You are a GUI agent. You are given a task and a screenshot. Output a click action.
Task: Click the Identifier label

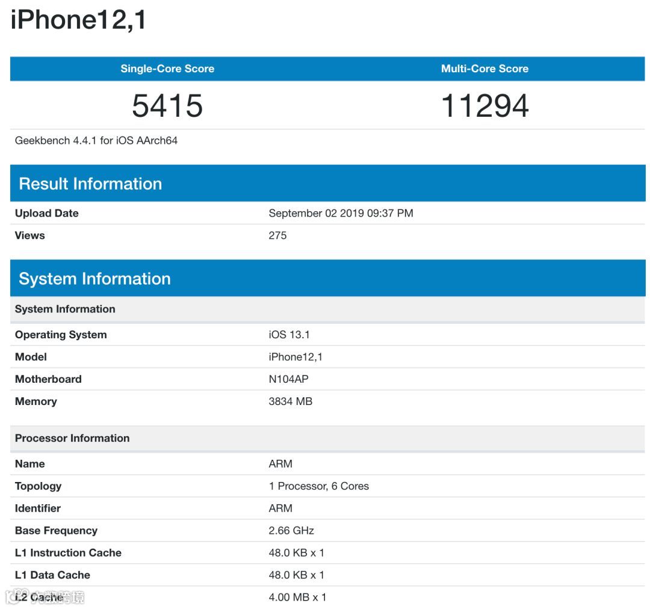coord(38,509)
